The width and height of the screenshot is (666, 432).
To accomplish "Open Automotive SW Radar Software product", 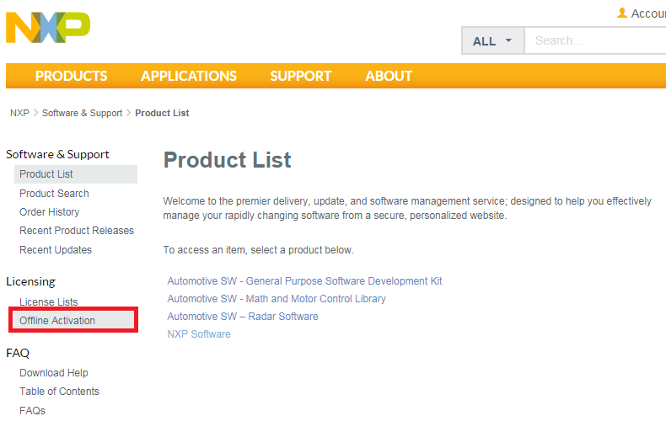I will [243, 317].
